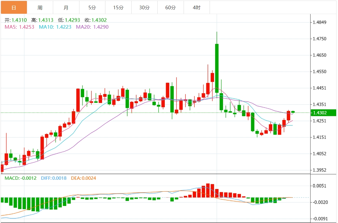Click the close price 收:1.4302
338x223 pixels.
click(96, 20)
